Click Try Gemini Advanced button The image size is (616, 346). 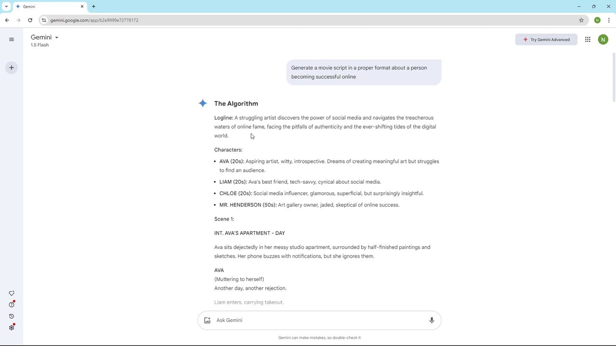[x=546, y=39]
